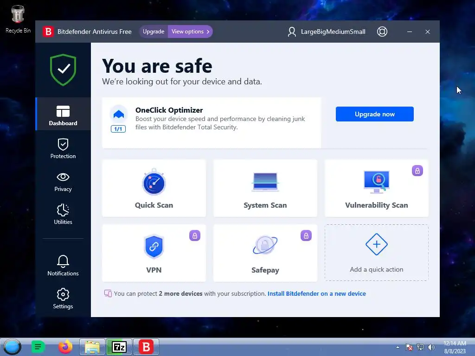Click the Add a quick action plus icon
Image resolution: width=475 pixels, height=356 pixels.
(x=377, y=244)
